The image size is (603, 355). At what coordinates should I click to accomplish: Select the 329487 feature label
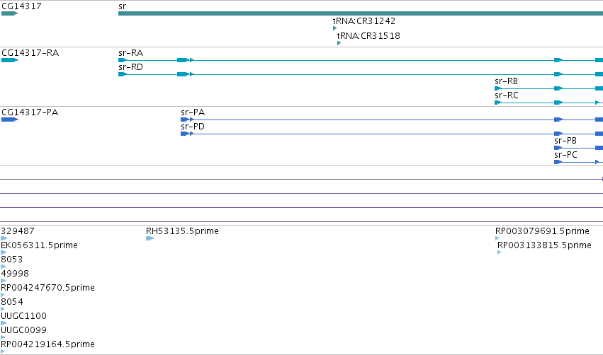18,231
